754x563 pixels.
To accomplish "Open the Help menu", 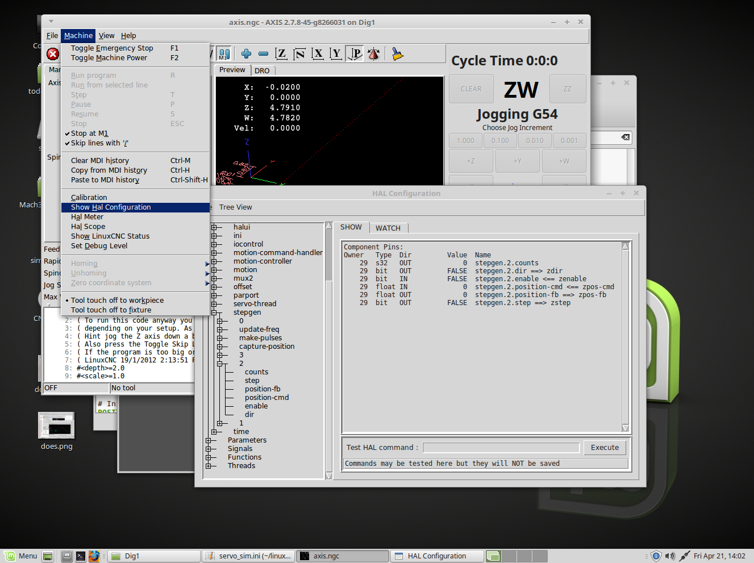I will [128, 36].
